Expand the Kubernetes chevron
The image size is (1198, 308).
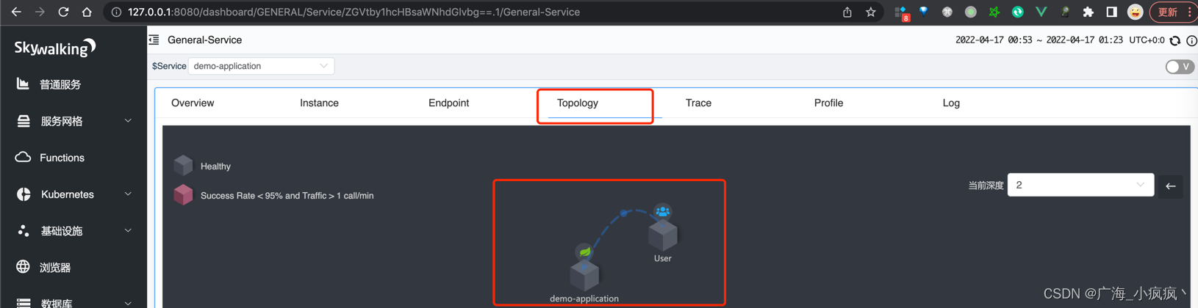coord(128,194)
